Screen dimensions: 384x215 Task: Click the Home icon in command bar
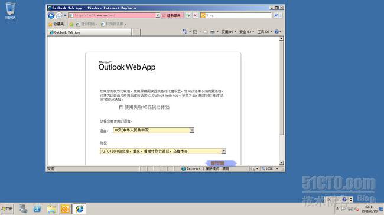click(184, 32)
